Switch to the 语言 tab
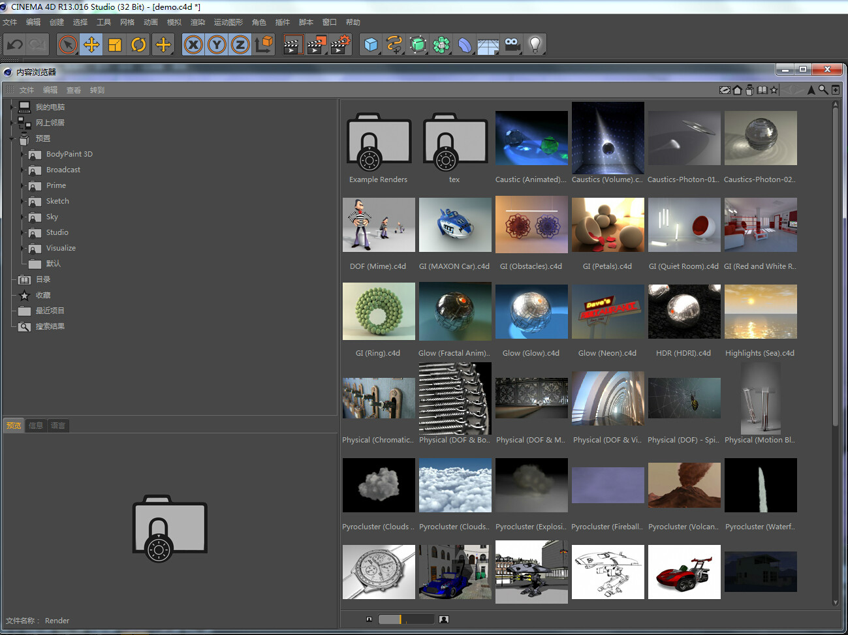Screen dimensions: 848x635 (x=58, y=426)
